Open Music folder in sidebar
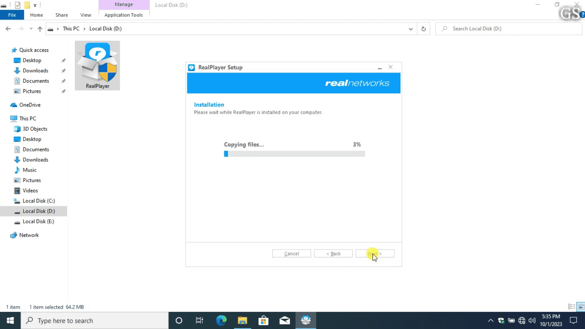The width and height of the screenshot is (585, 329). coord(29,170)
